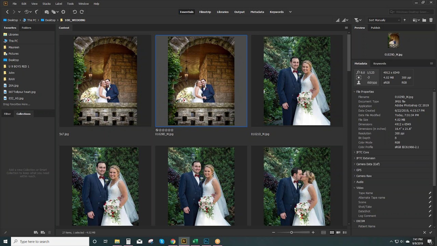The image size is (437, 246).
Task: Open Photoshop from the taskbar
Action: pyautogui.click(x=206, y=242)
